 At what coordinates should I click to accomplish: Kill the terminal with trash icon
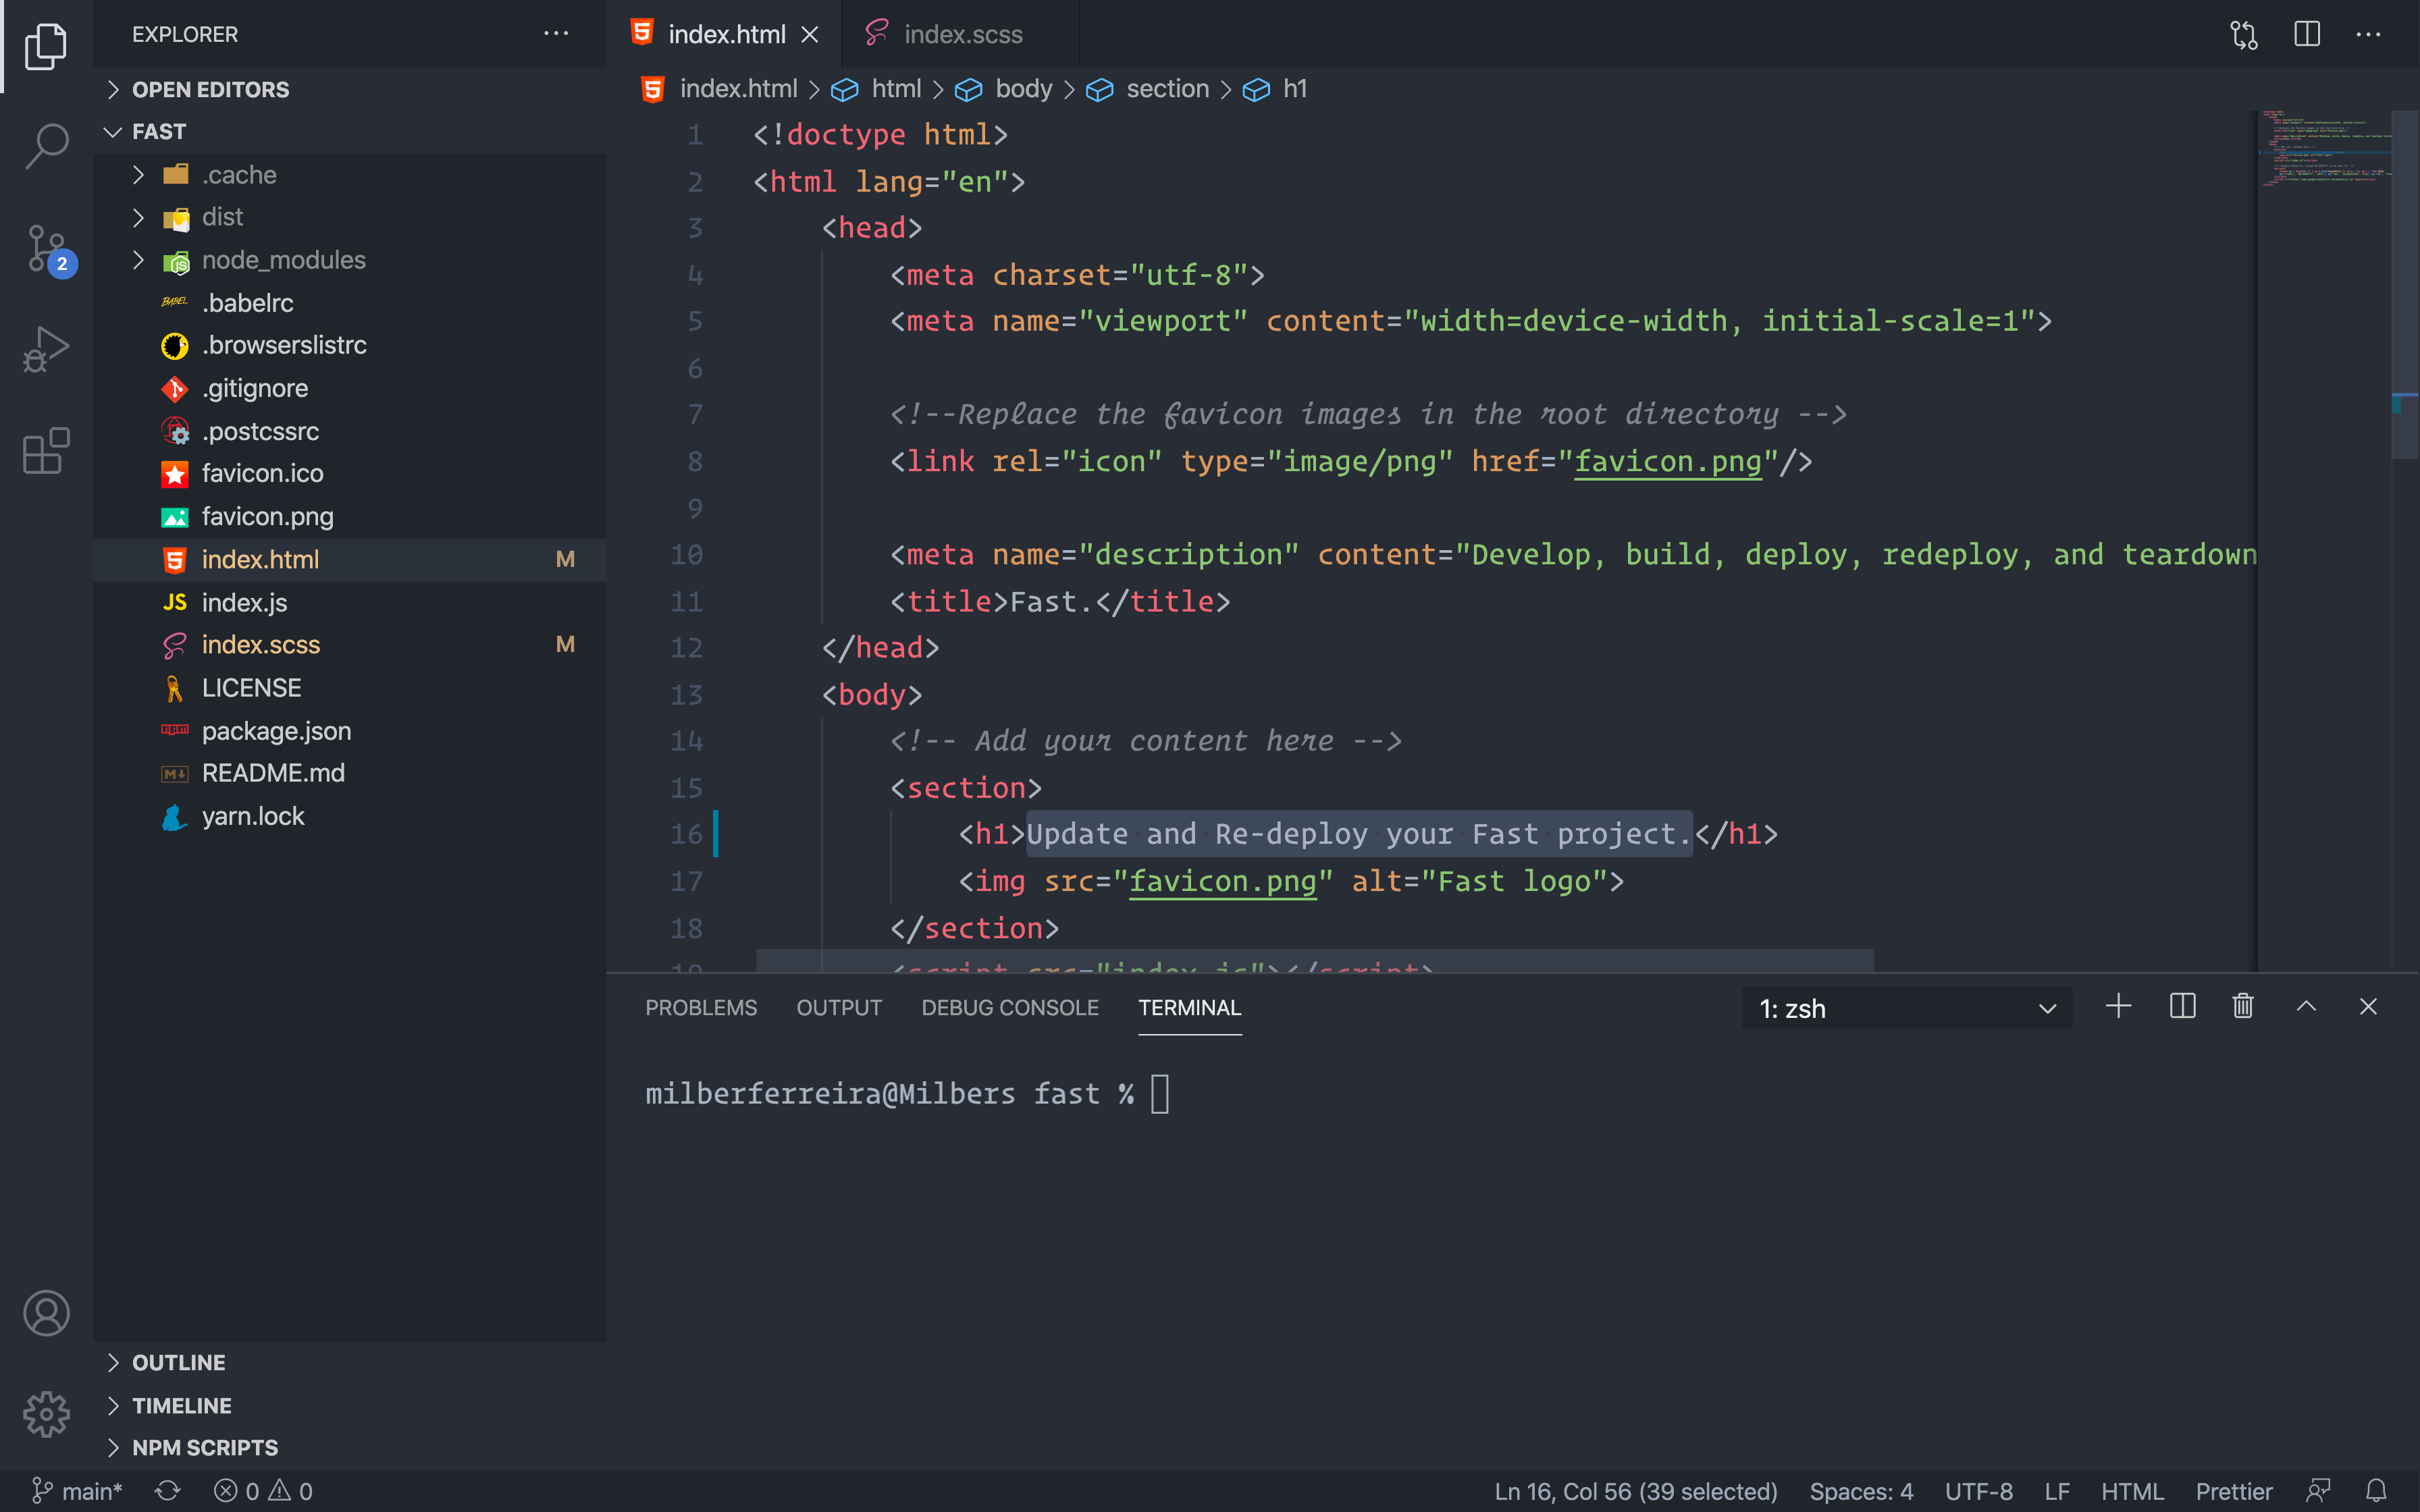click(2243, 1007)
